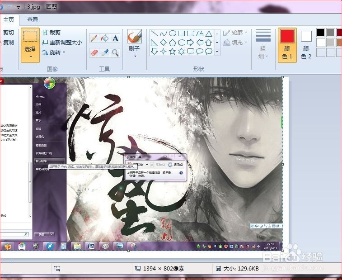This screenshot has height=280, width=342.
Task: Choose the dark gray palette swatch
Action: 331,32
